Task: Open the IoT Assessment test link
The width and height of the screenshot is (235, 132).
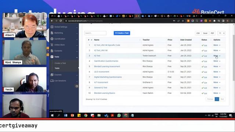Action: [101, 82]
